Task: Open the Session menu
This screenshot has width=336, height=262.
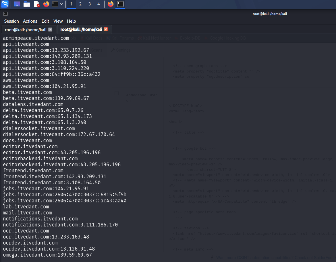Action: click(11, 21)
